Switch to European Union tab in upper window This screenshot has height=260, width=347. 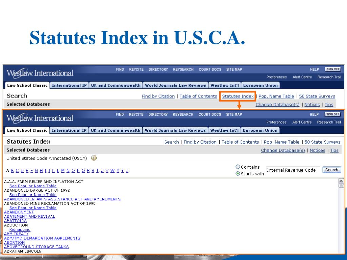tap(260, 85)
